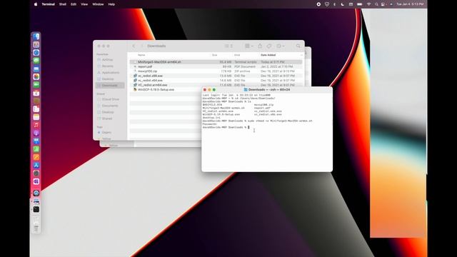457x257 pixels.
Task: Click Finder's Share toolbar icon
Action: [x=260, y=46]
